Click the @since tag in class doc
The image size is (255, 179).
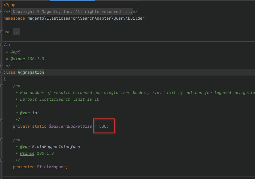point(18,59)
